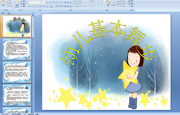Image resolution: width=180 pixels, height=115 pixels.
Task: Open the Change Case (Aa) menu
Action: click(48, 6)
